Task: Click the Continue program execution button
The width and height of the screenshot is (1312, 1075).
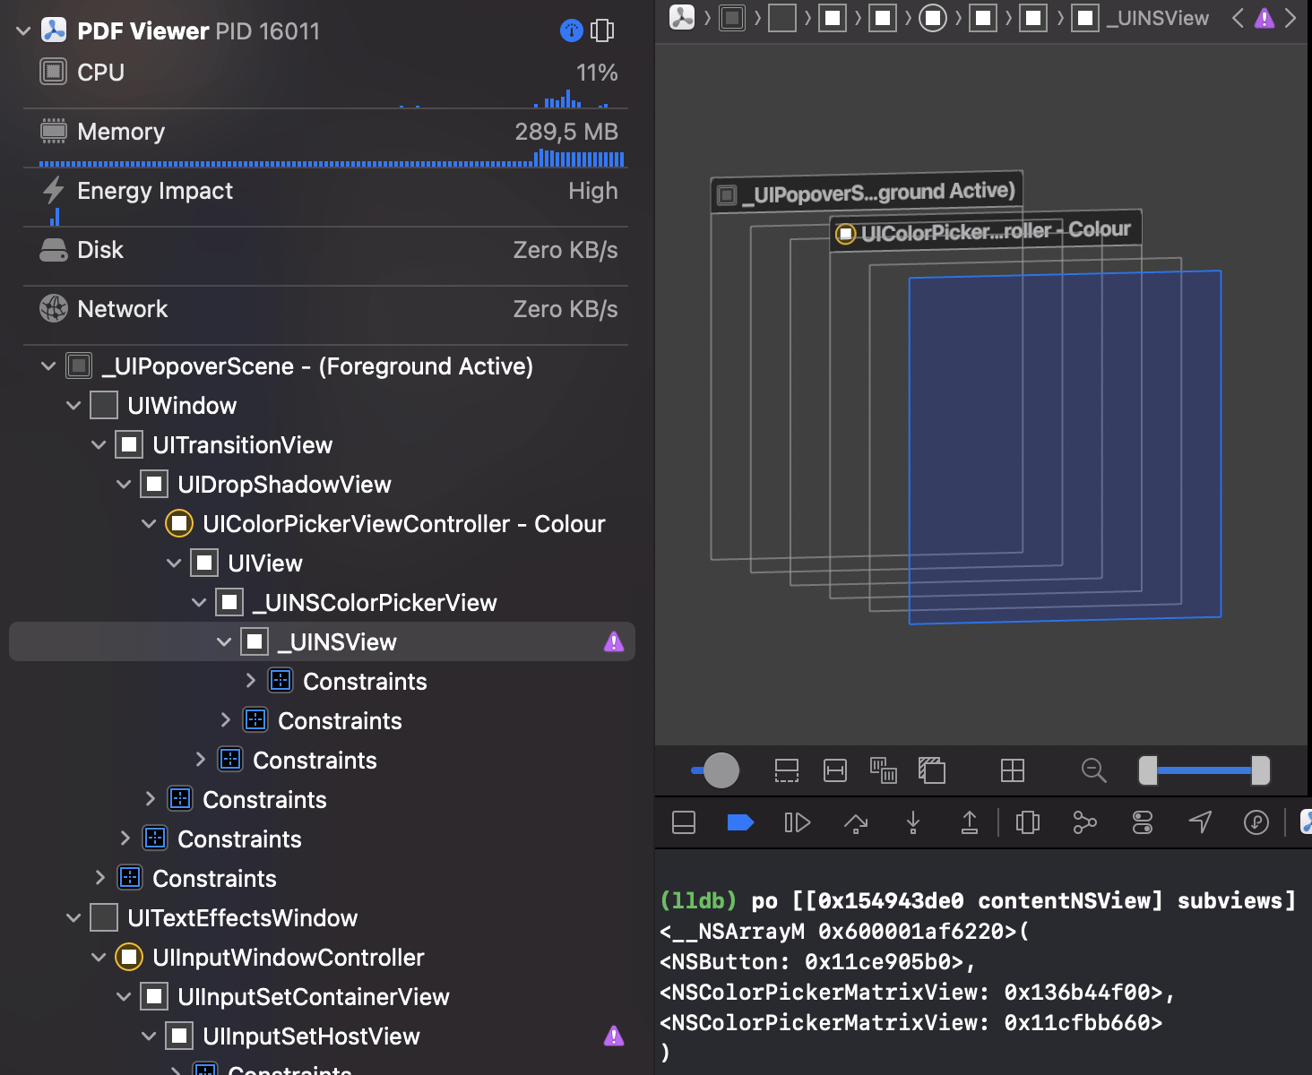Action: click(x=797, y=822)
